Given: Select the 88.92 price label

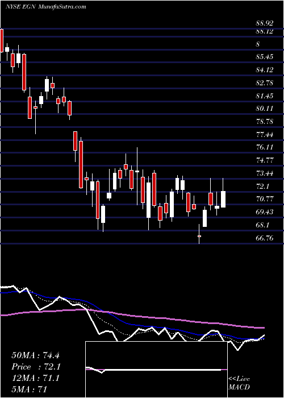Looking at the screenshot, I should (x=265, y=23).
